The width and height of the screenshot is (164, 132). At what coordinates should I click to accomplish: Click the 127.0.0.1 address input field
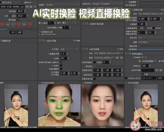click(149, 78)
